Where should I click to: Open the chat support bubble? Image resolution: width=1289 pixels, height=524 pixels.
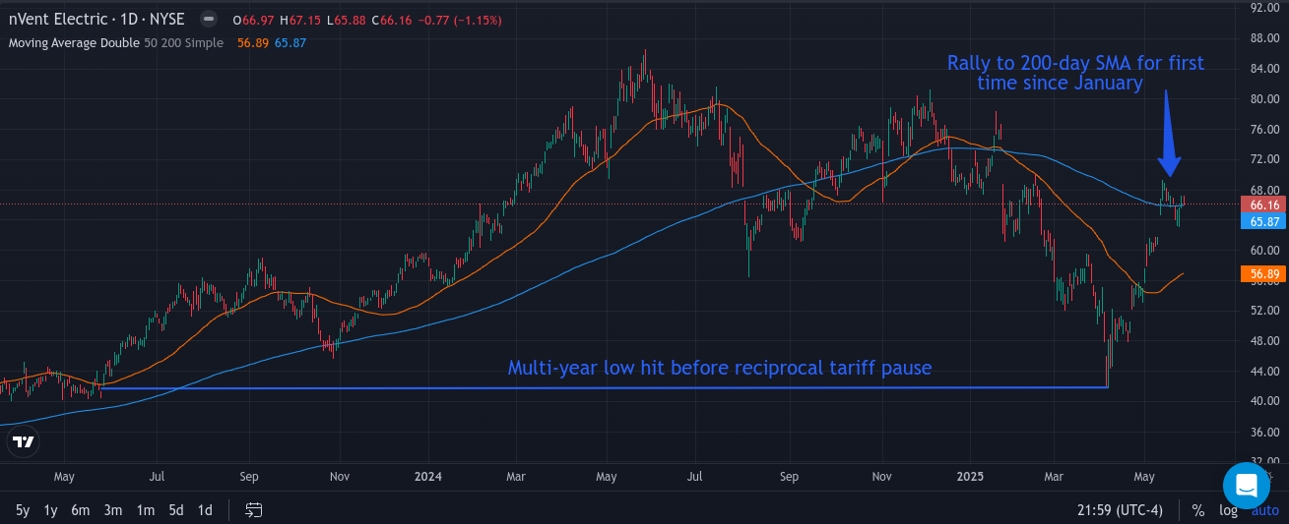1247,485
